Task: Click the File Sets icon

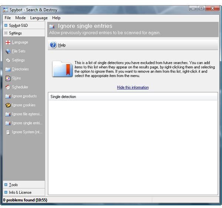Action: point(8,52)
